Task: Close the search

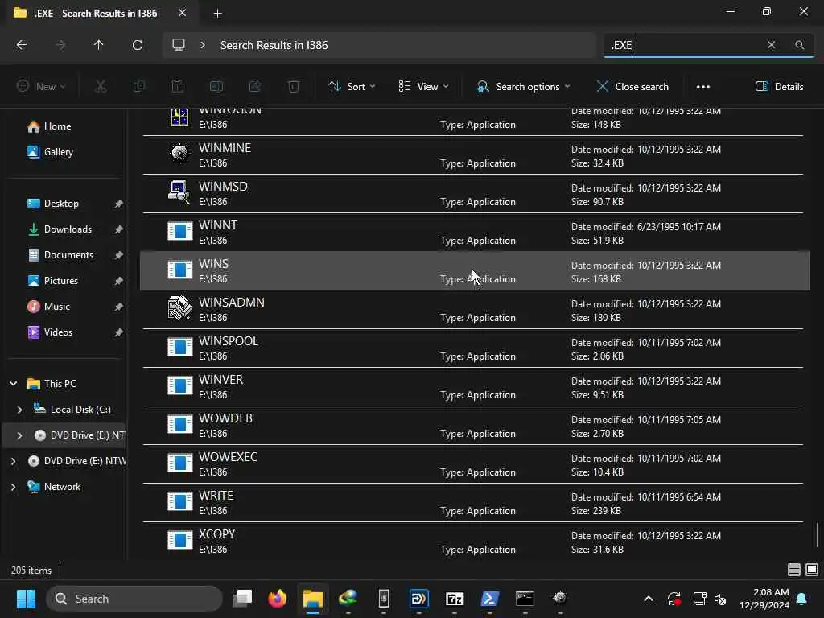Action: [632, 87]
